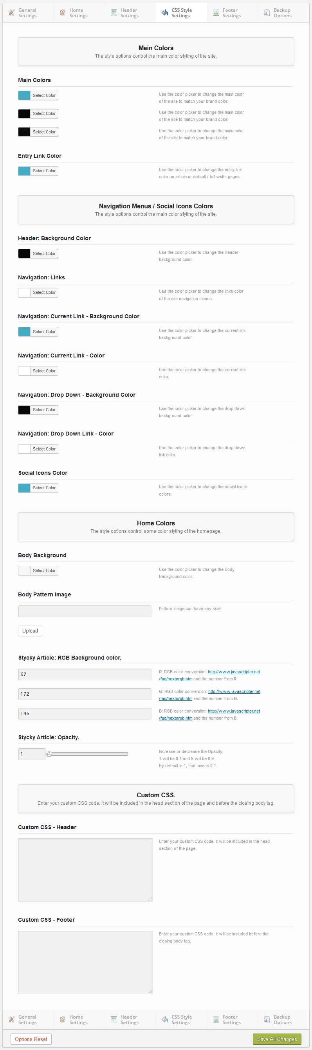This screenshot has height=1050, width=312.
Task: Click Upload under Body Pattern Image
Action: [x=30, y=630]
